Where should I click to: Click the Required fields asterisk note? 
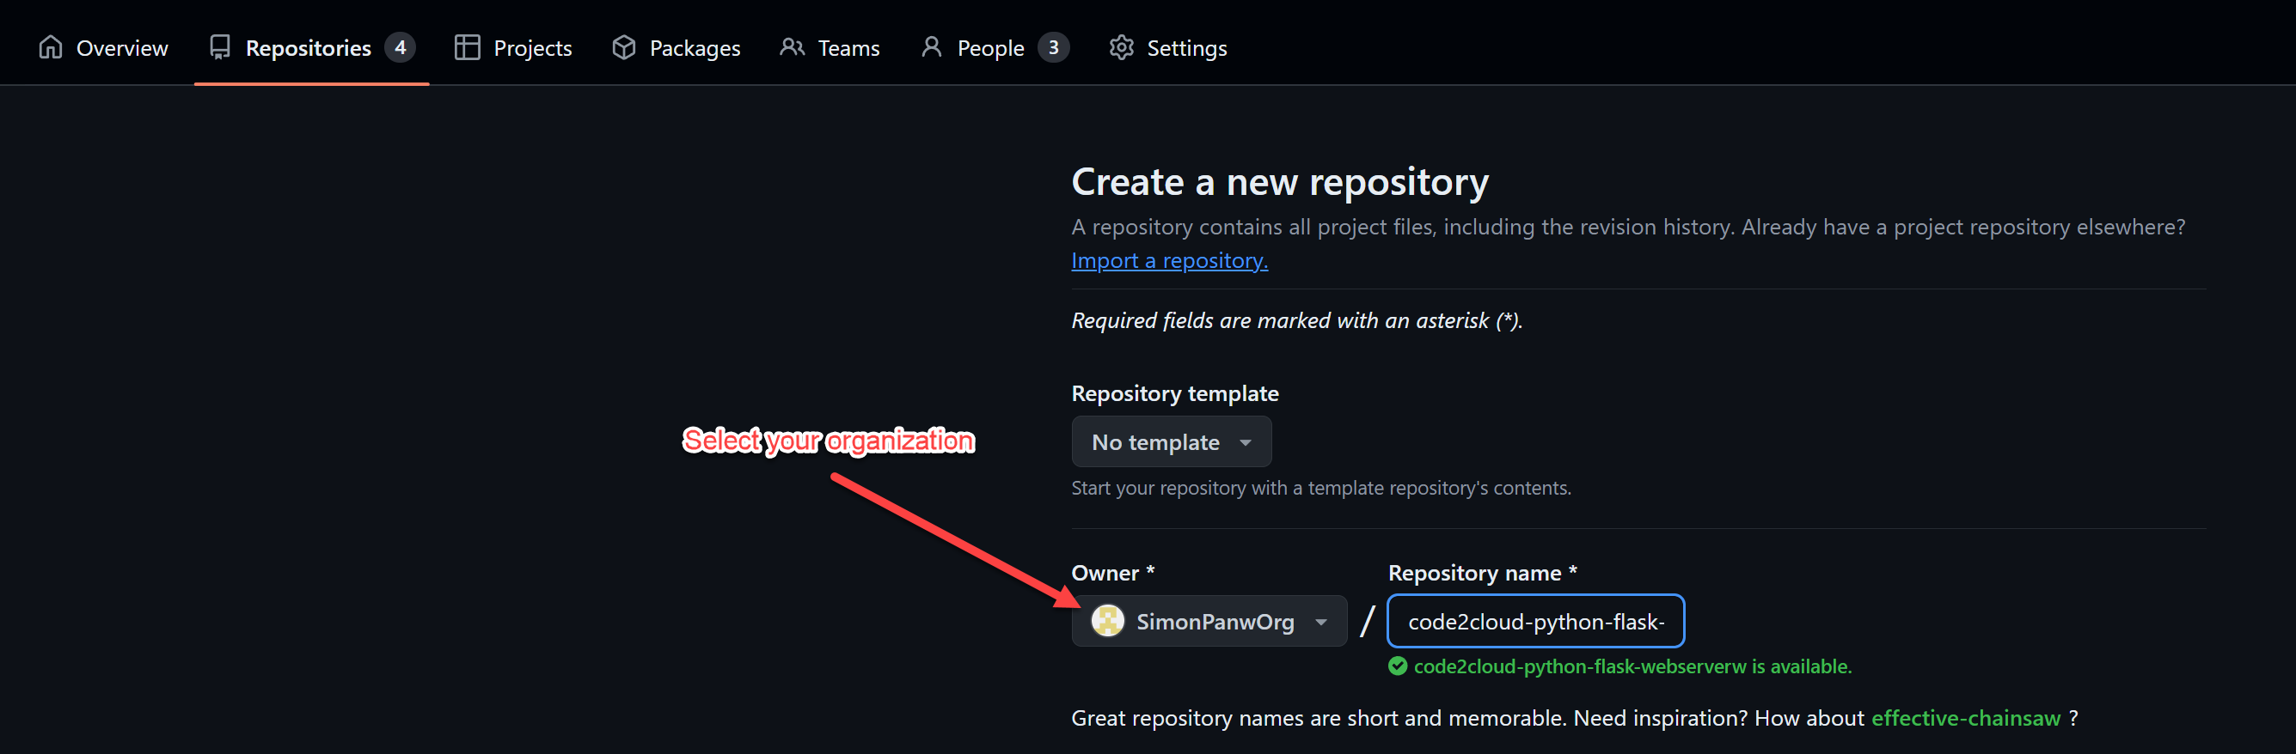[1297, 319]
